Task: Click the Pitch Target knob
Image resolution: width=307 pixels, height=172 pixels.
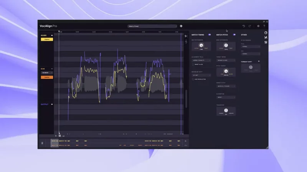Action: click(x=226, y=71)
